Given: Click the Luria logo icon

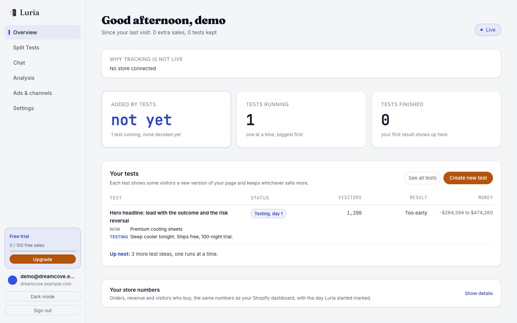Looking at the screenshot, I should [x=13, y=13].
